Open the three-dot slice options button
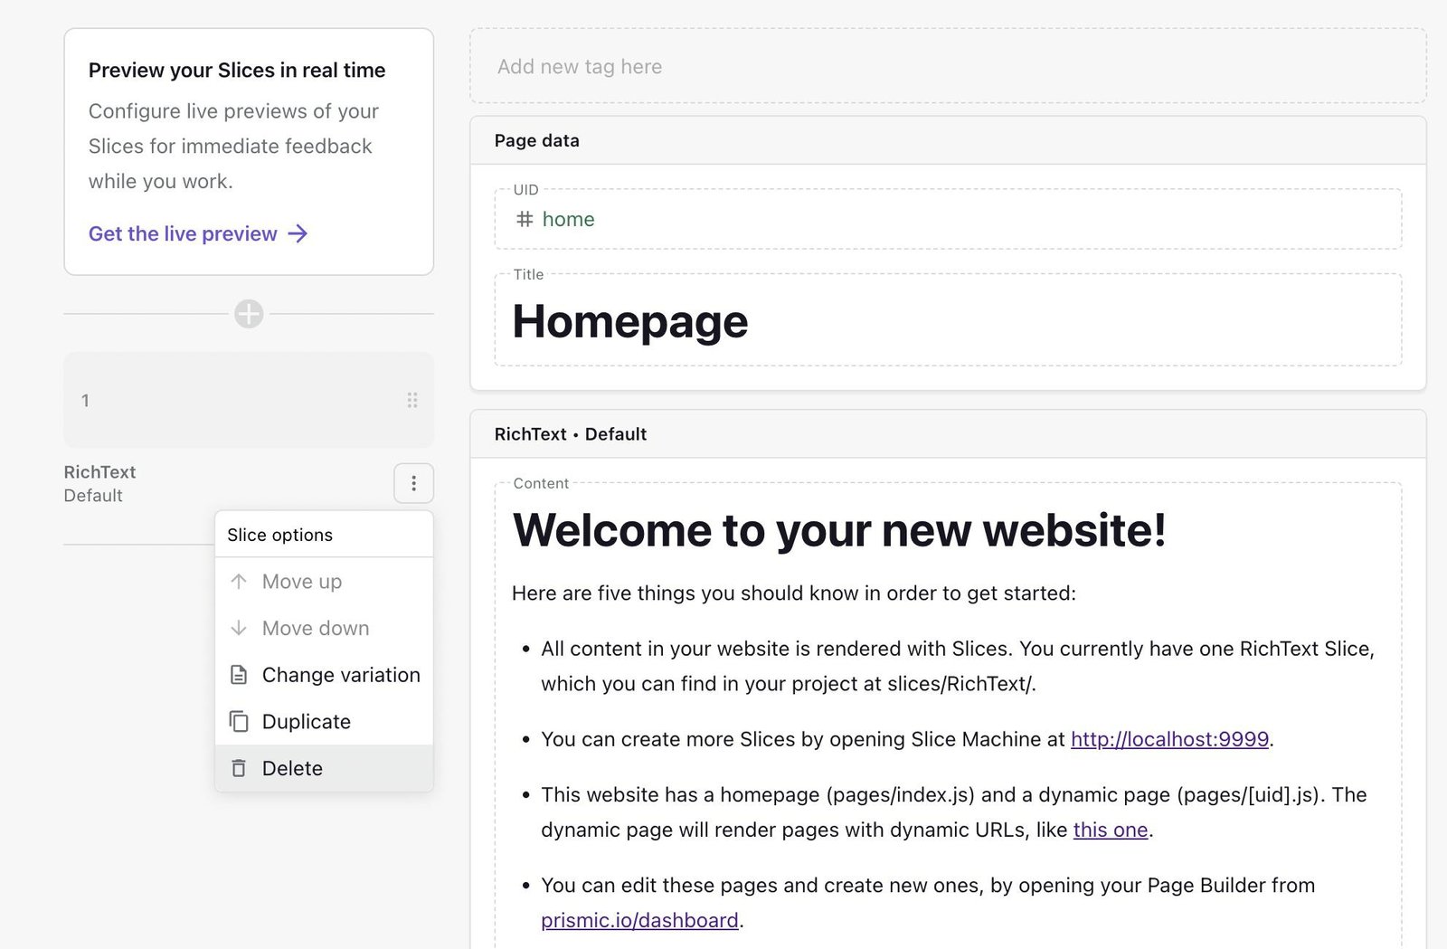 coord(413,483)
